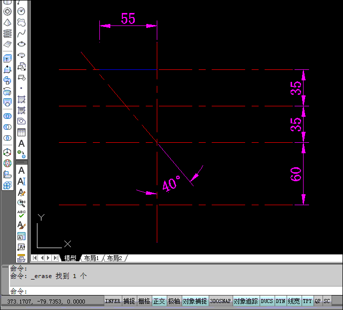Toggle object snap tracking 对象追踪
The image size is (343, 310).
(246, 301)
